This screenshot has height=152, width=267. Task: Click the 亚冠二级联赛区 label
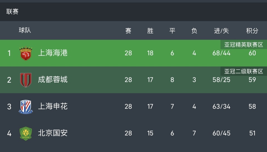coord(244,72)
